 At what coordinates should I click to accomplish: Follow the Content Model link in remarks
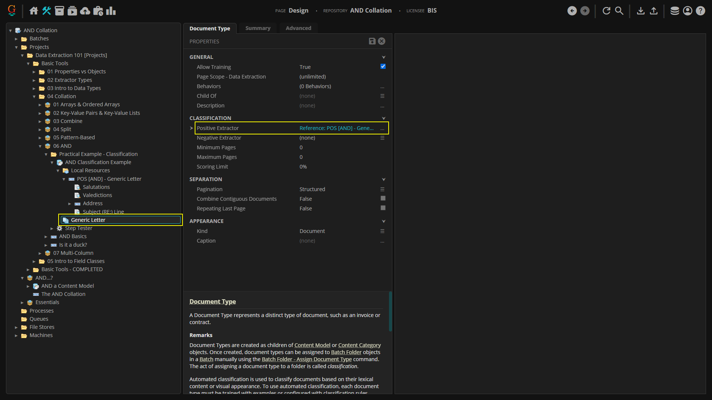tap(312, 345)
